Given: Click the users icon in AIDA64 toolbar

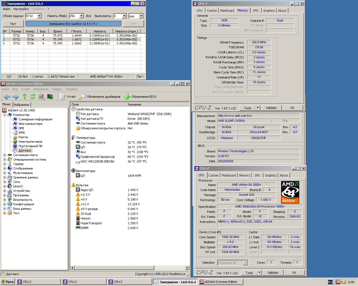Looking at the screenshot, I should point(41,97).
